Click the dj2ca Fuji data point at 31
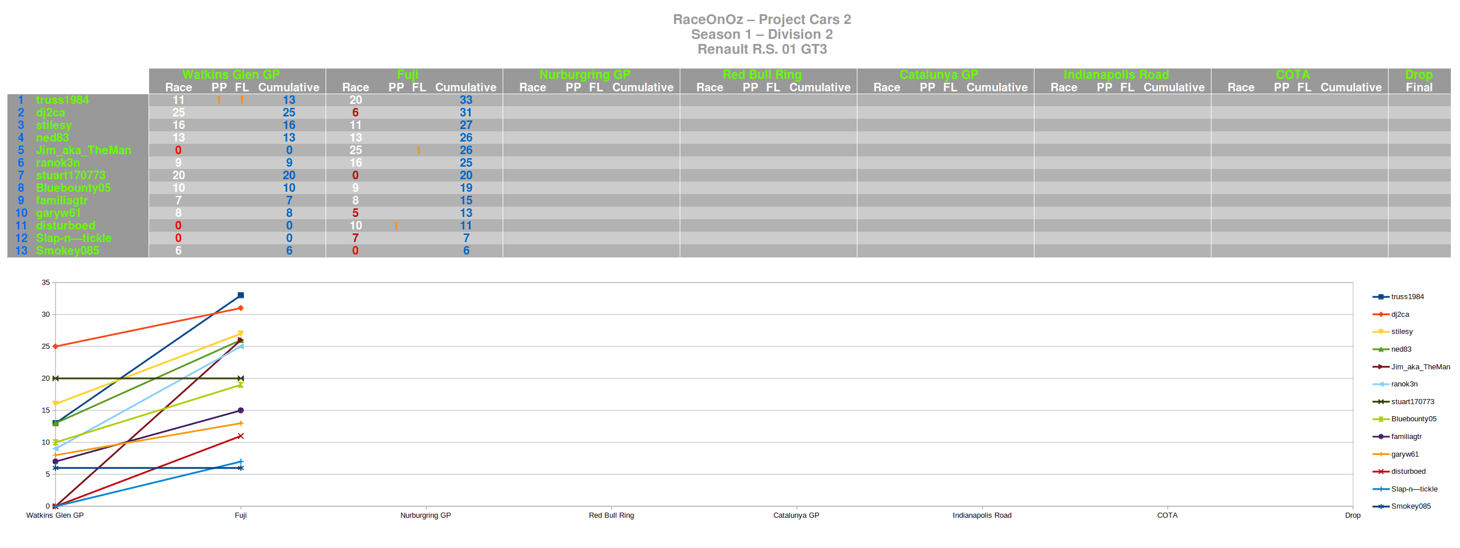Image resolution: width=1460 pixels, height=548 pixels. pos(240,308)
